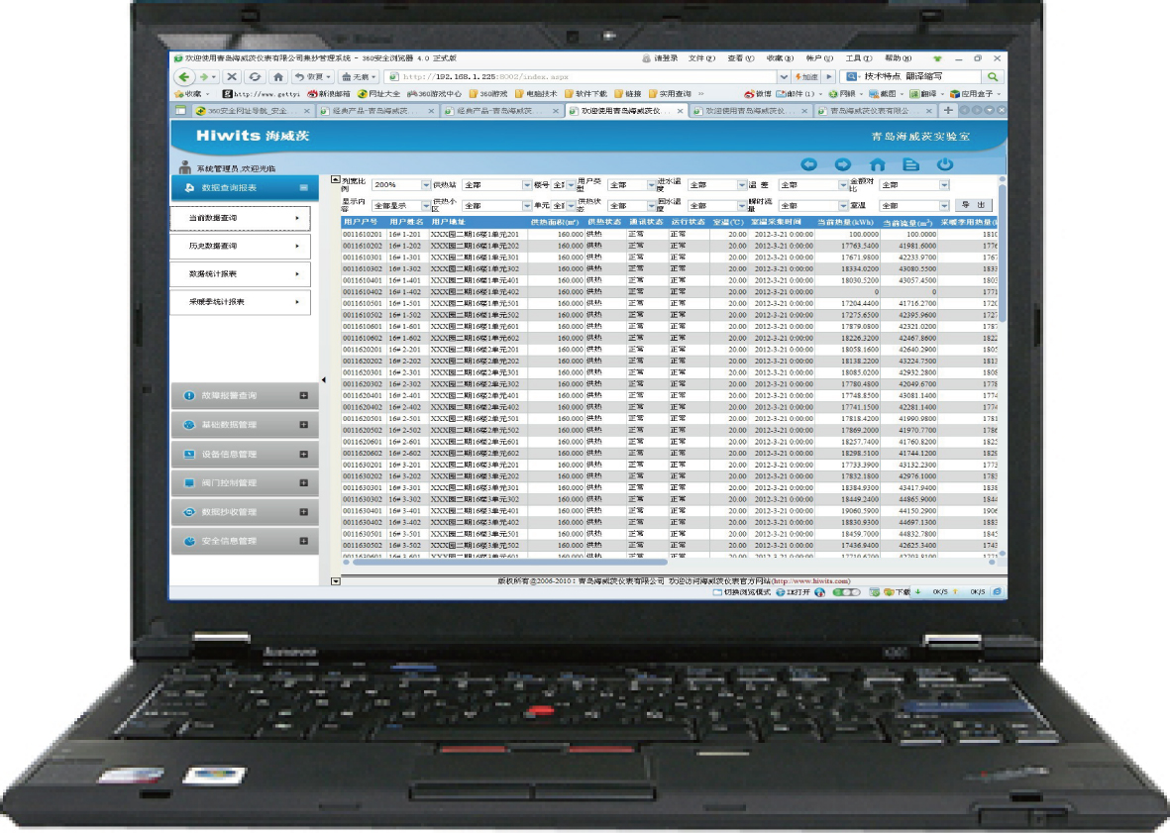
Task: Click the browser refresh icon
Action: [256, 76]
